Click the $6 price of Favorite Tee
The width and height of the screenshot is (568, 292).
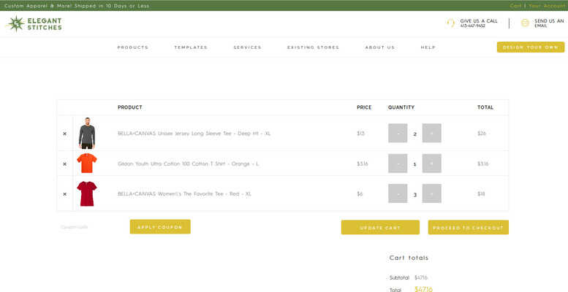tap(360, 194)
